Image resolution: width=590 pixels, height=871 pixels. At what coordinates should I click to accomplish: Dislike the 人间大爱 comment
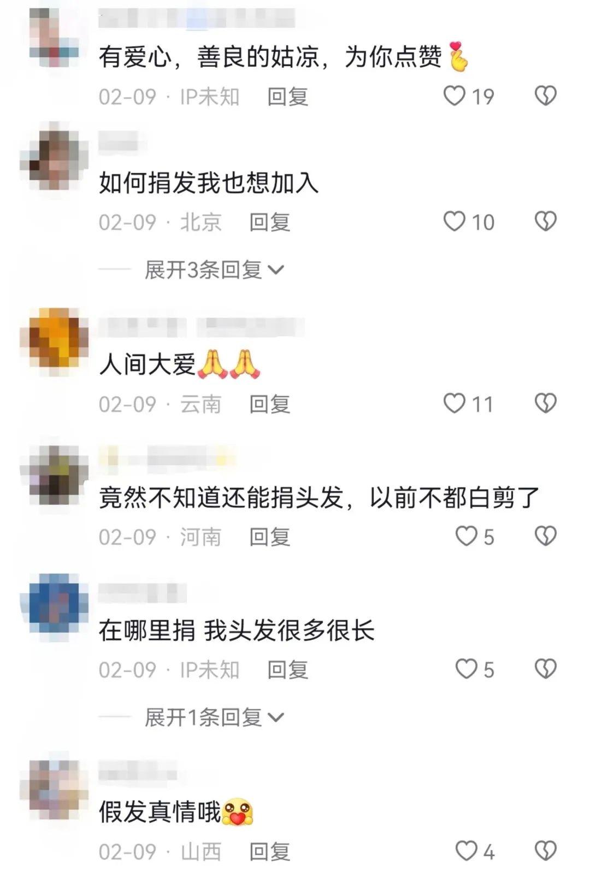click(545, 403)
